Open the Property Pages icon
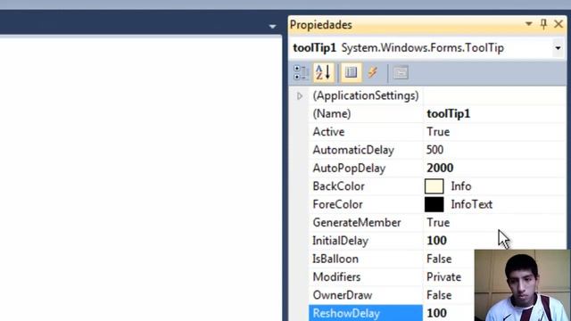The height and width of the screenshot is (321, 571). pos(401,72)
